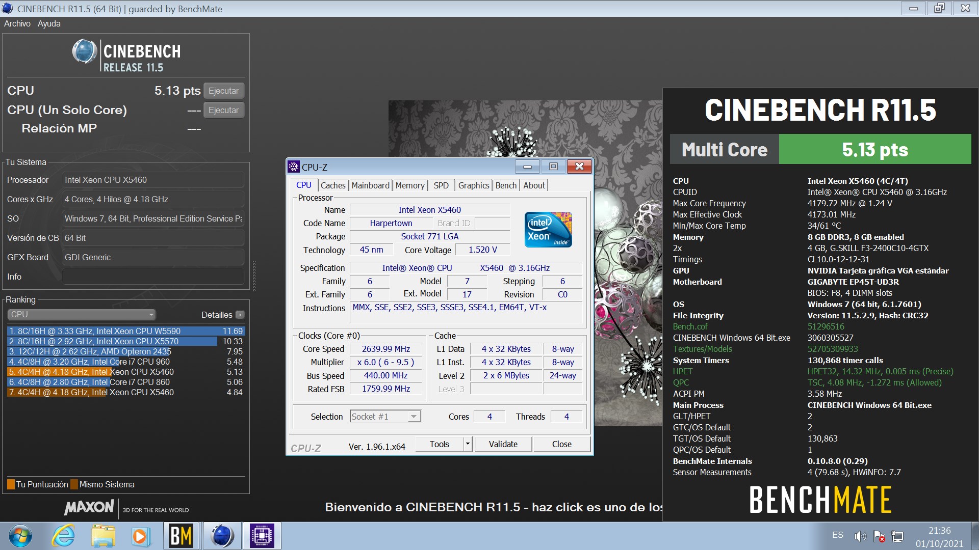Open the Socket #1 selection dropdown
This screenshot has width=979, height=550.
(x=385, y=417)
